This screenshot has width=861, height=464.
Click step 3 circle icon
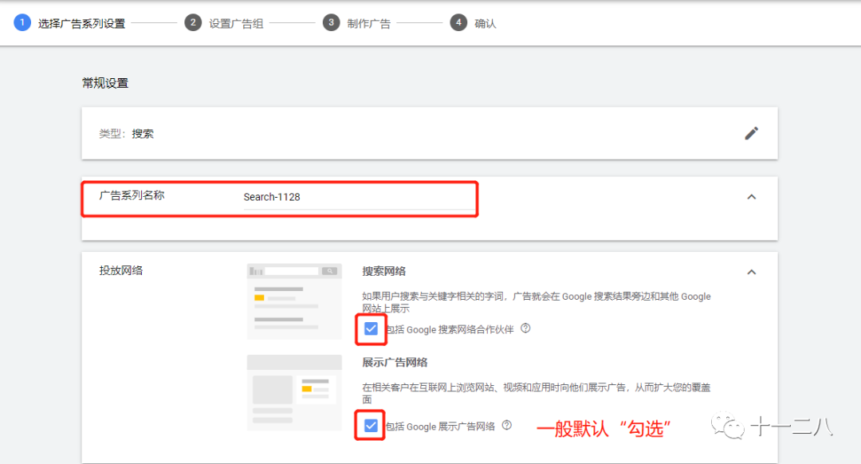331,22
